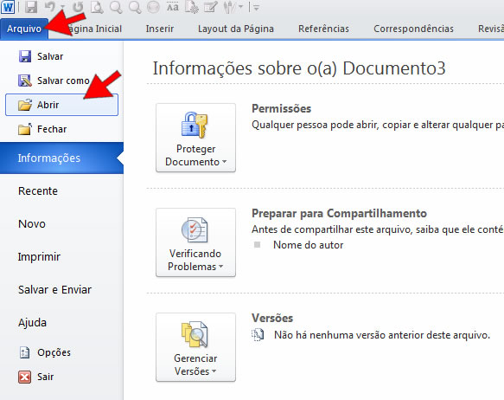Open the Layout da Página tab
504x400 pixels.
(x=236, y=29)
